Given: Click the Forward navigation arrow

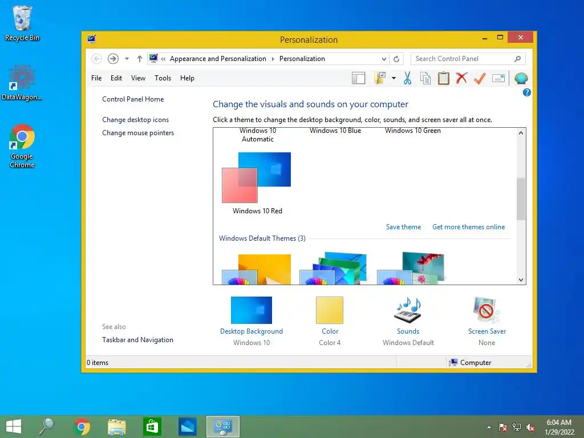Looking at the screenshot, I should point(113,59).
